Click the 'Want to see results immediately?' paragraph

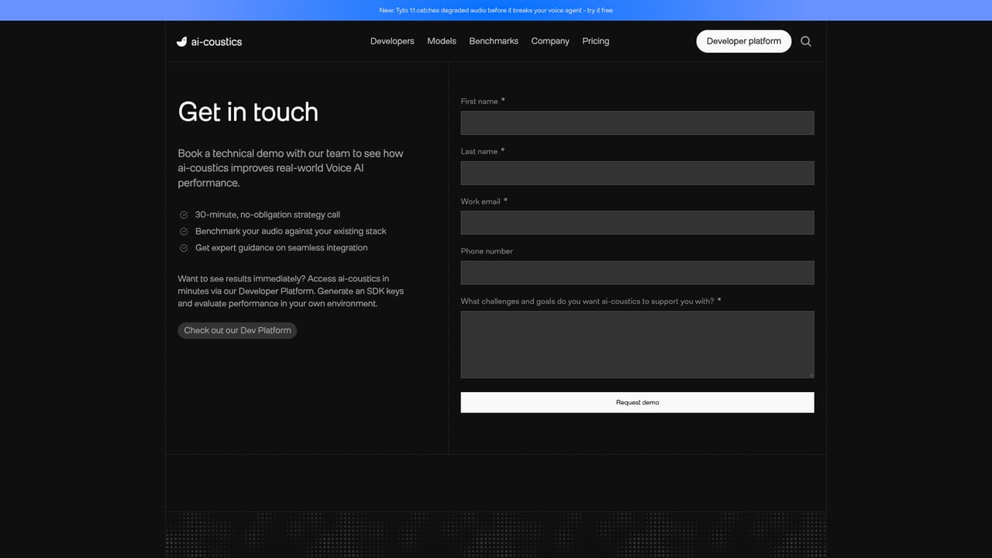click(x=291, y=291)
